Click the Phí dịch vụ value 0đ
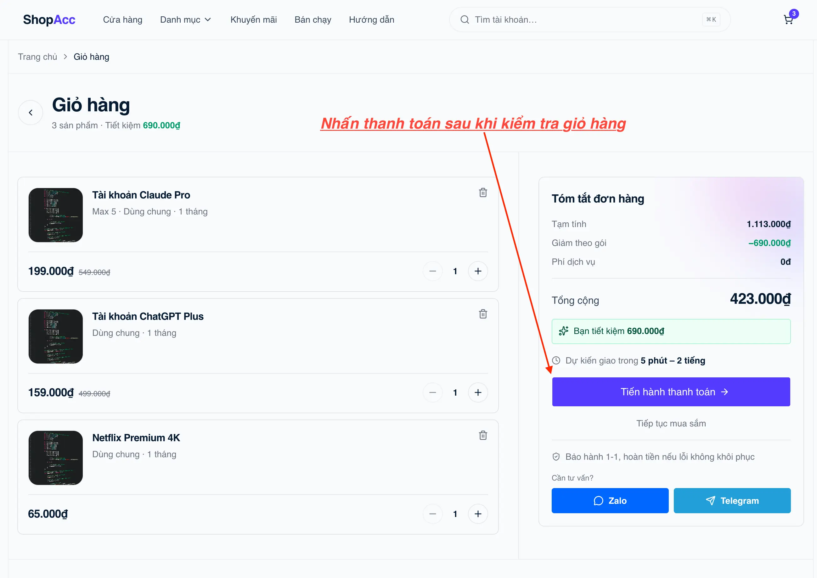 785,262
